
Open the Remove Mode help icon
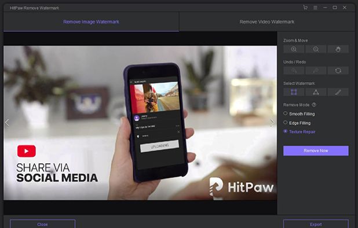point(314,105)
